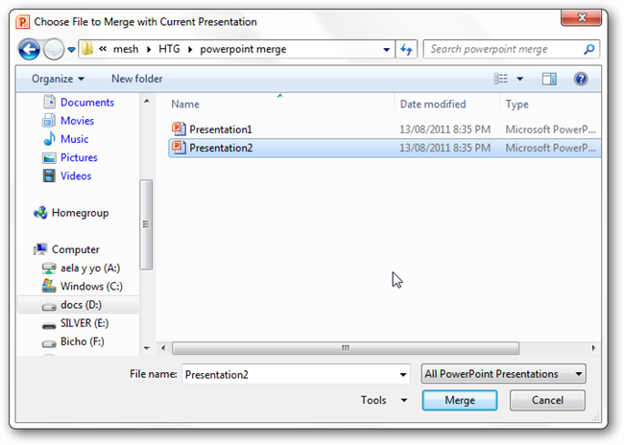Screen dimensions: 624x445
Task: Open the Tools dropdown menu
Action: coord(384,400)
